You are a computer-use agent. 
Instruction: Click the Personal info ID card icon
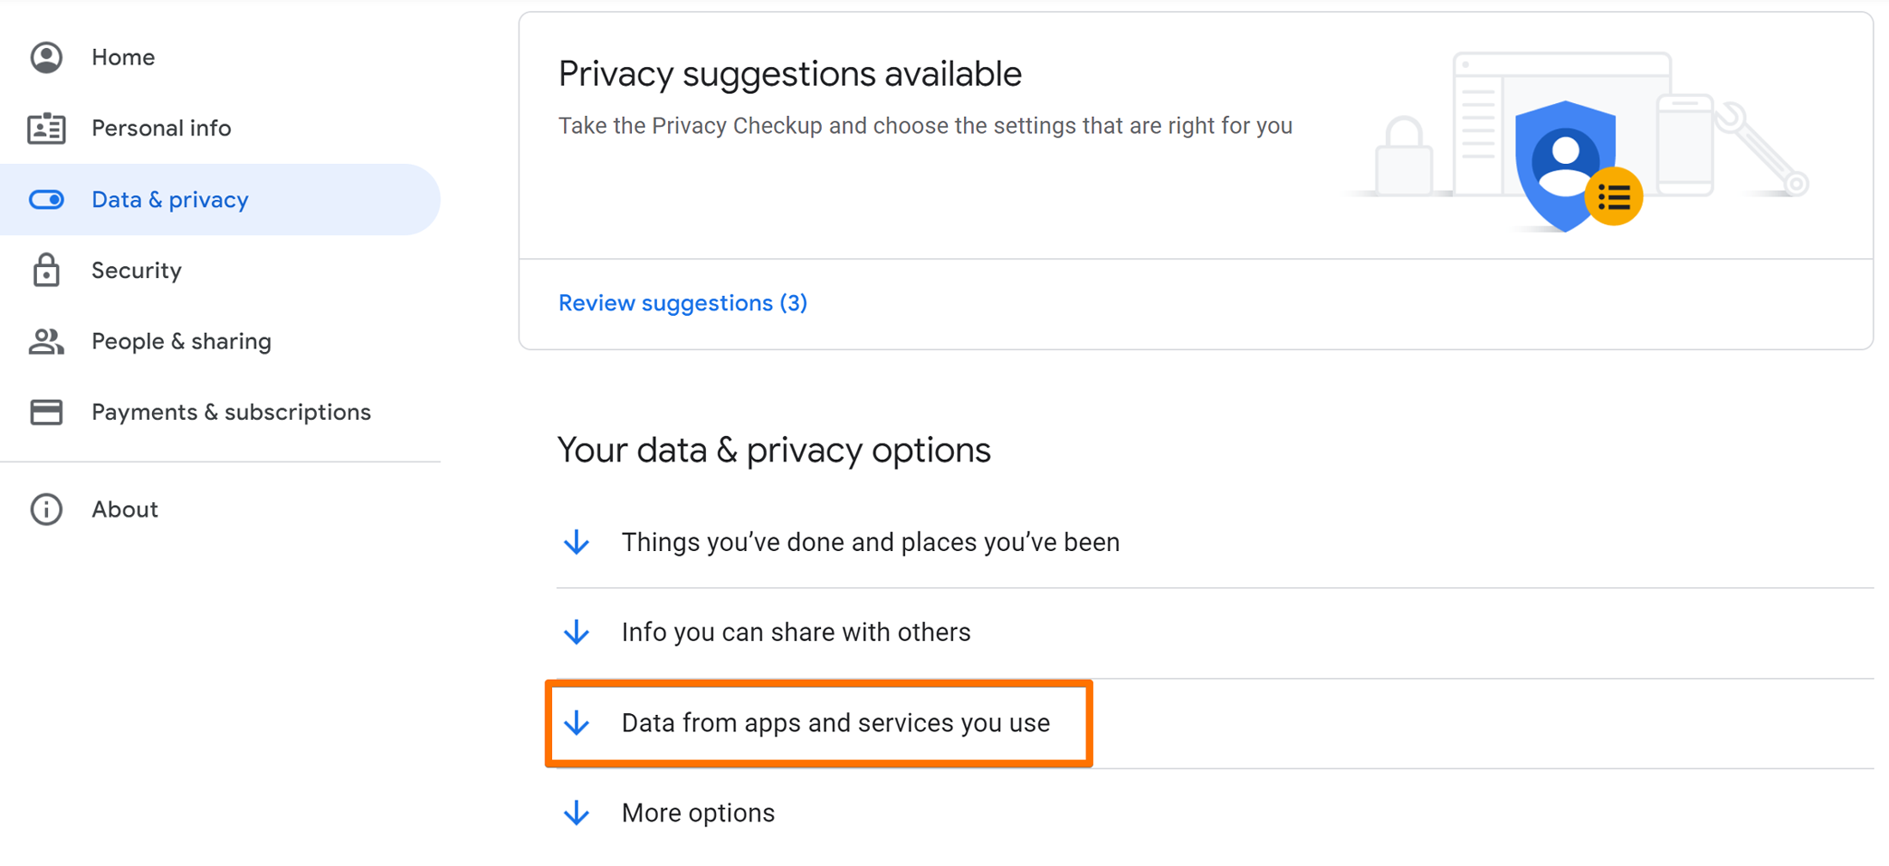point(46,128)
